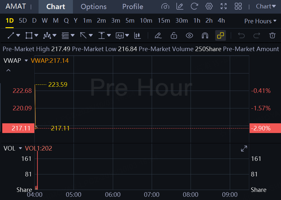Screen dimensions: 281x200
Task: Click the -2.90% change label
Action: (x=265, y=128)
